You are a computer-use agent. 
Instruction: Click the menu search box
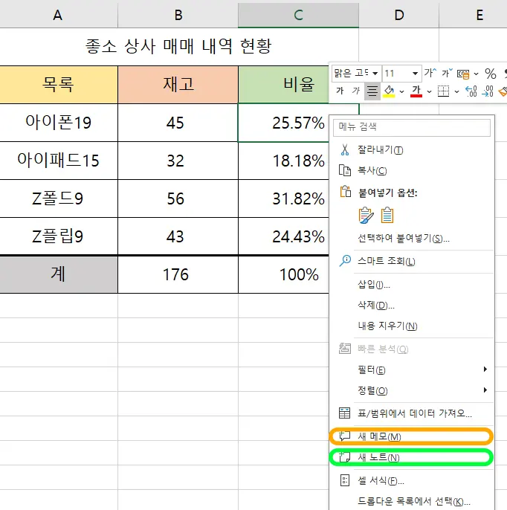[x=412, y=127]
